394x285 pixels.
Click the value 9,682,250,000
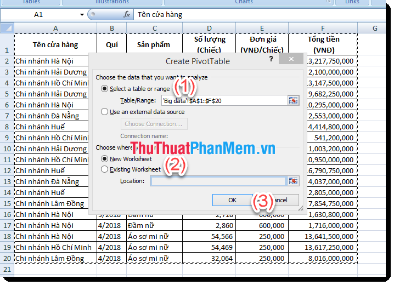pos(332,94)
